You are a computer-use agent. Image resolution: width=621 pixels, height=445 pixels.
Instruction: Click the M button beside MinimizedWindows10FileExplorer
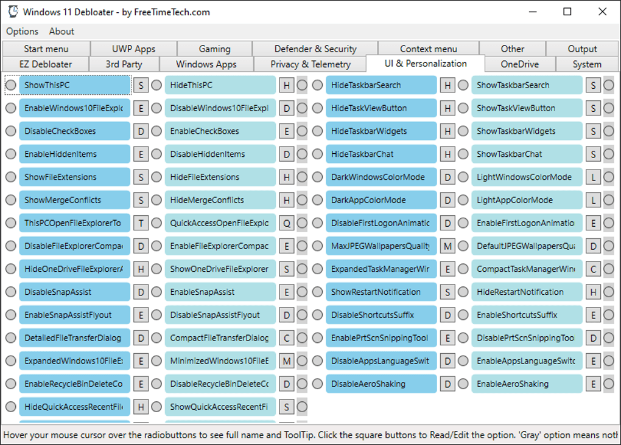[287, 360]
